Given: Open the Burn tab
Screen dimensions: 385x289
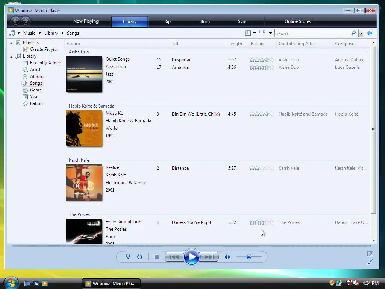Looking at the screenshot, I should 205,21.
